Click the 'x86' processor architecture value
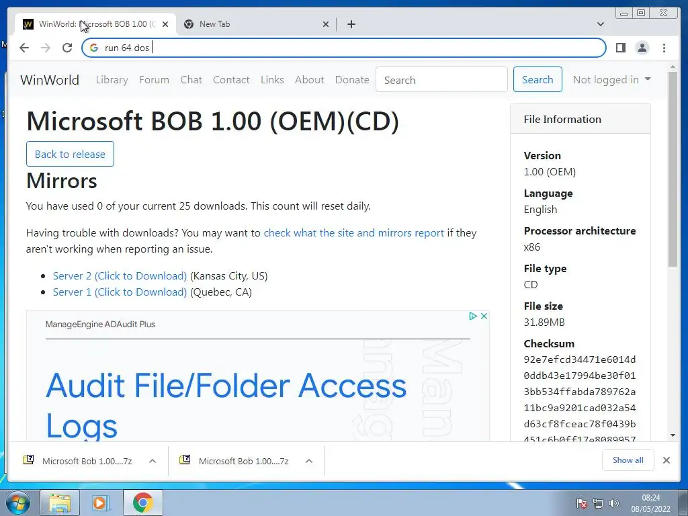The width and height of the screenshot is (688, 516). 532,247
